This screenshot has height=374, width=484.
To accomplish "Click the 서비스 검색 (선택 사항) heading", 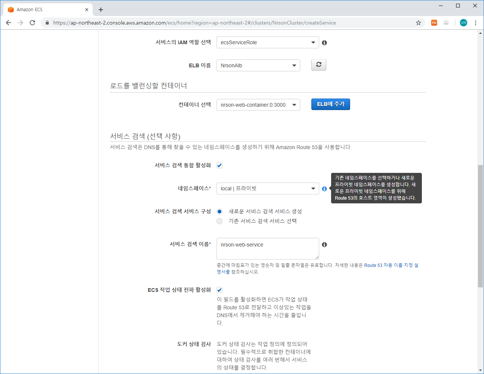I will [x=145, y=136].
